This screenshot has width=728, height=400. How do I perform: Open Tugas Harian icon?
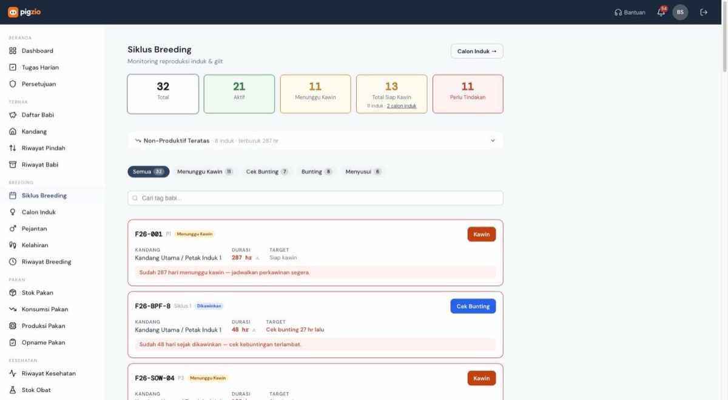13,67
